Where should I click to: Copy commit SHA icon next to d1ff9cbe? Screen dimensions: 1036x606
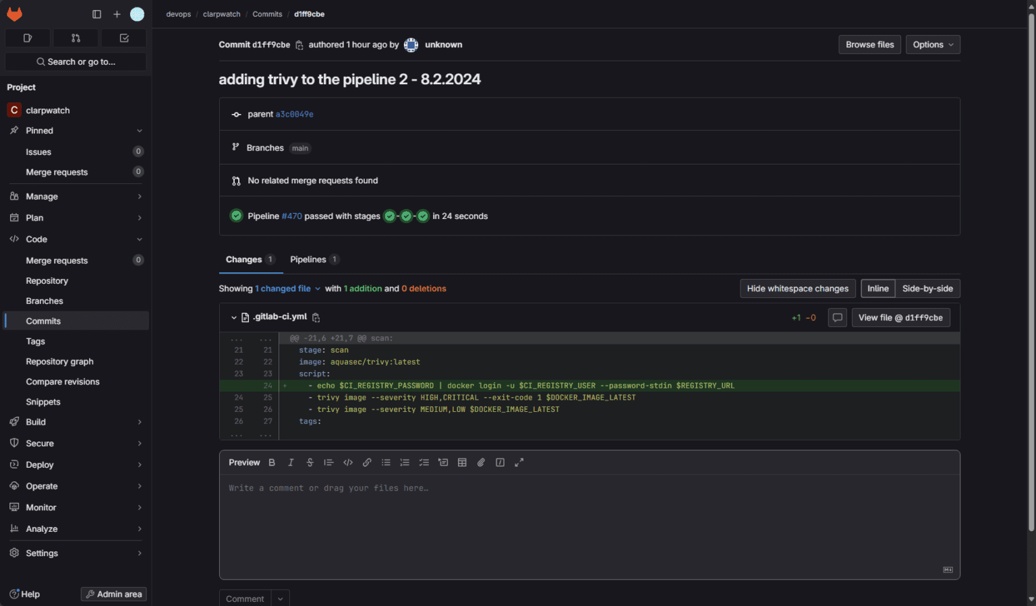click(299, 45)
